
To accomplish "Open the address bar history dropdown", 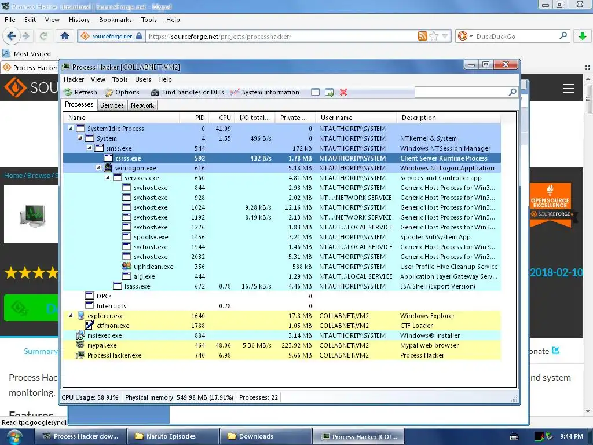I will pos(445,37).
